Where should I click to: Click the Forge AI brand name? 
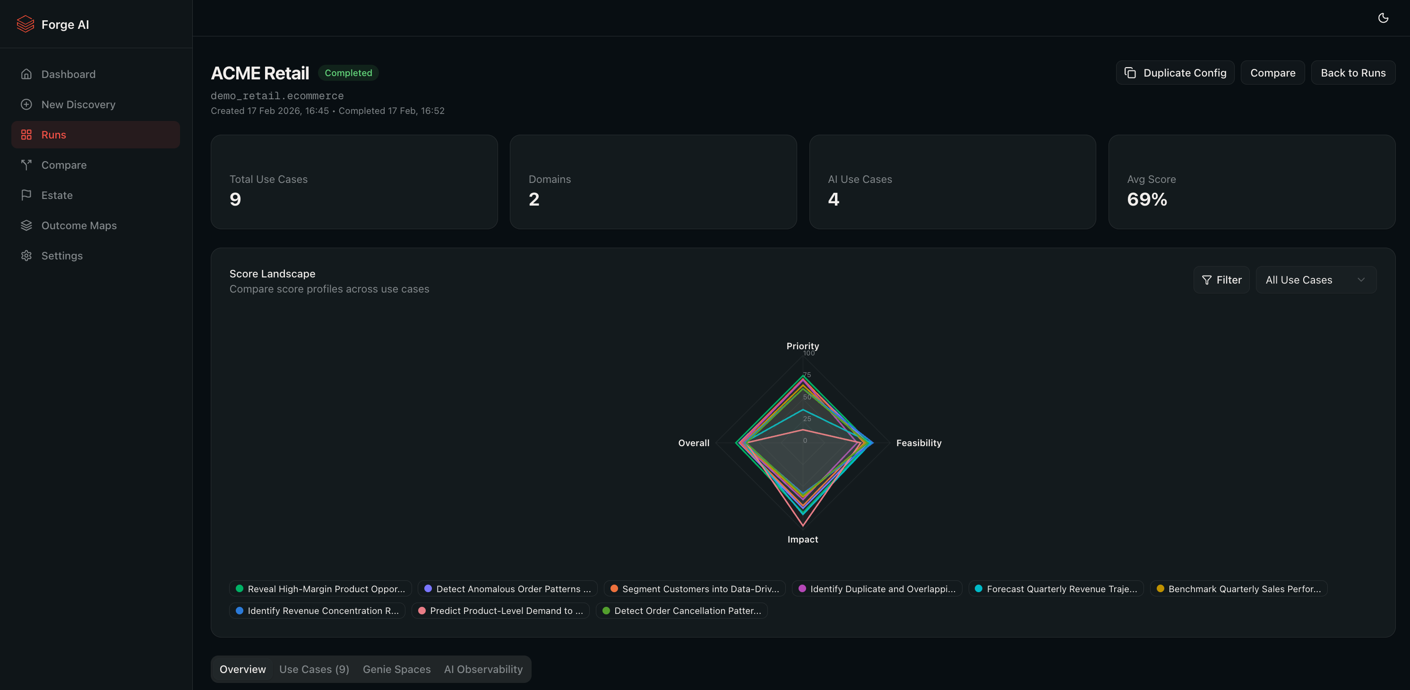tap(65, 25)
